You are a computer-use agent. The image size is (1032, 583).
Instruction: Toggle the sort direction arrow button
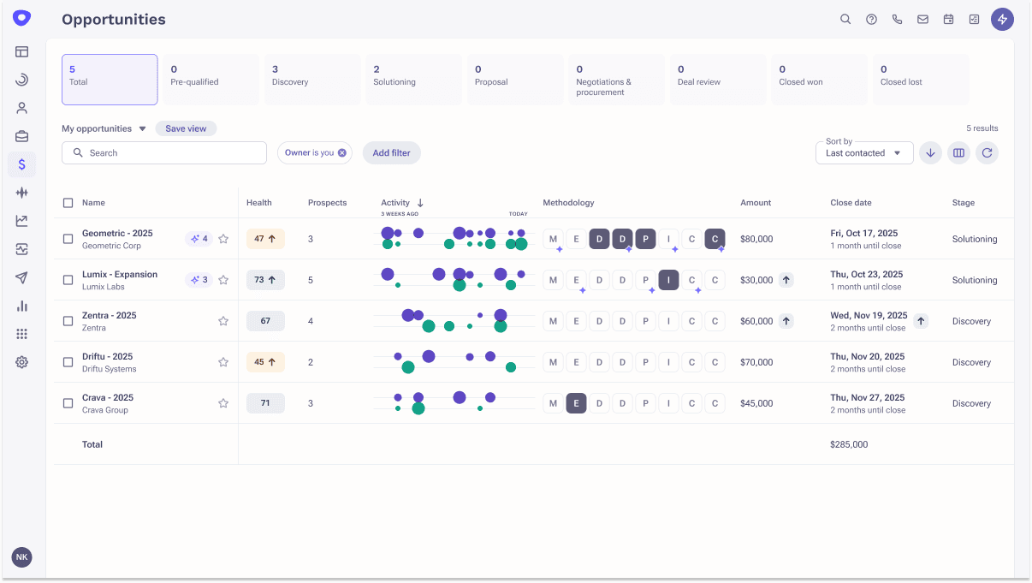[930, 153]
